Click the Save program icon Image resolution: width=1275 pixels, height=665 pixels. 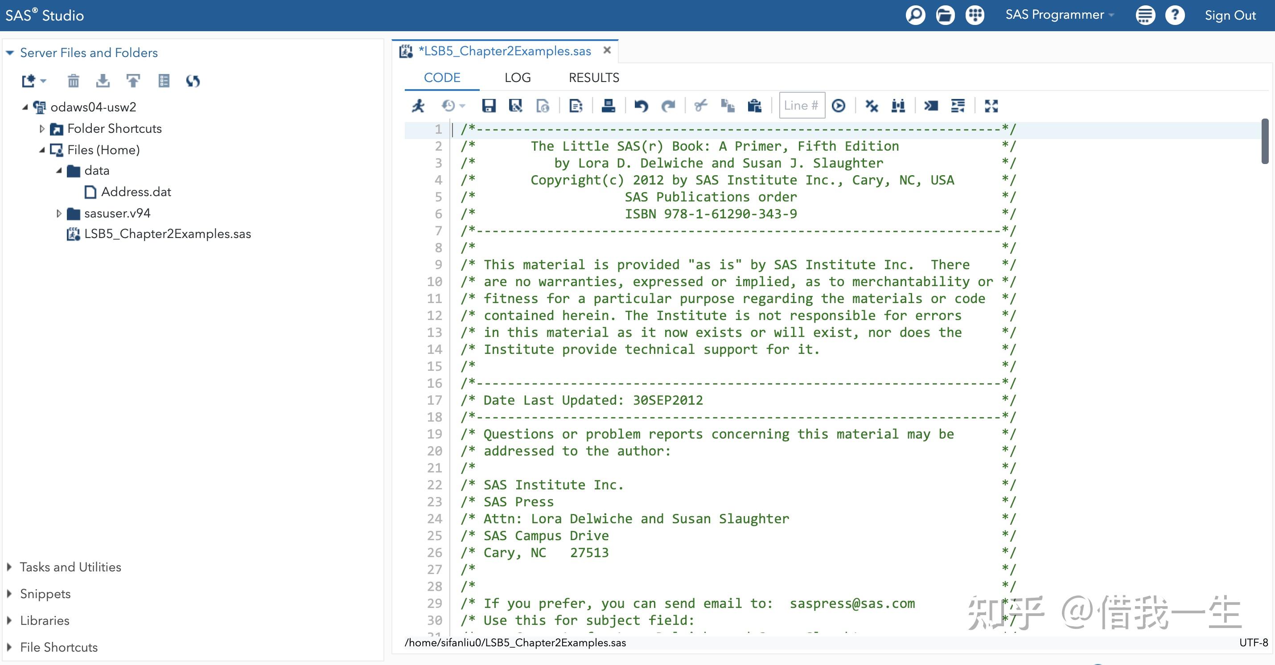click(x=489, y=106)
